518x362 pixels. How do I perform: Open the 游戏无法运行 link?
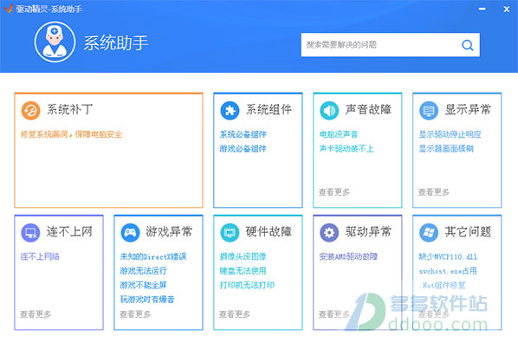143,271
